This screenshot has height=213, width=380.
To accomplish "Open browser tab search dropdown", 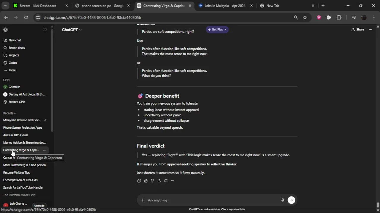I will pos(5,6).
